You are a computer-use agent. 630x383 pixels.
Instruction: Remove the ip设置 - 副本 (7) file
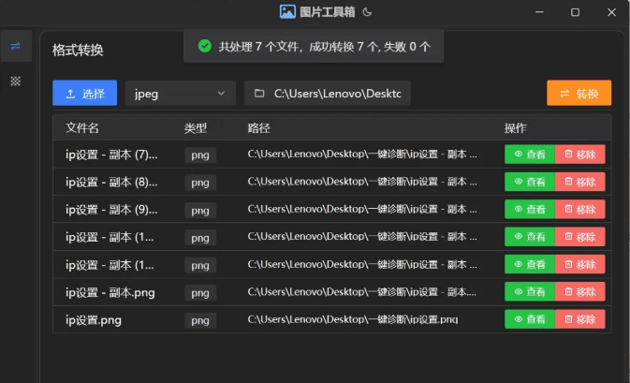579,155
